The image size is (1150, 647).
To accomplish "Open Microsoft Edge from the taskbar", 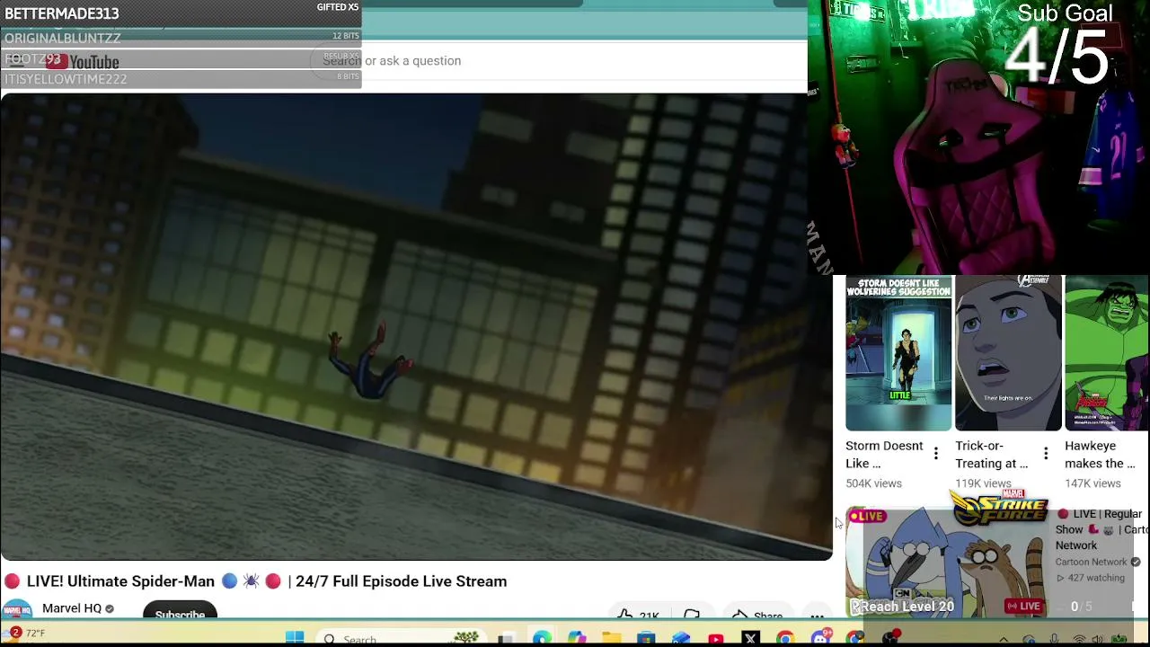I will [x=542, y=639].
